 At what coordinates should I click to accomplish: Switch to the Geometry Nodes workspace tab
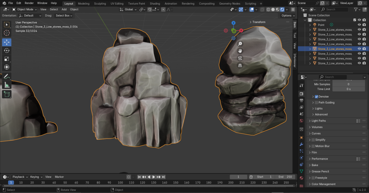click(229, 4)
